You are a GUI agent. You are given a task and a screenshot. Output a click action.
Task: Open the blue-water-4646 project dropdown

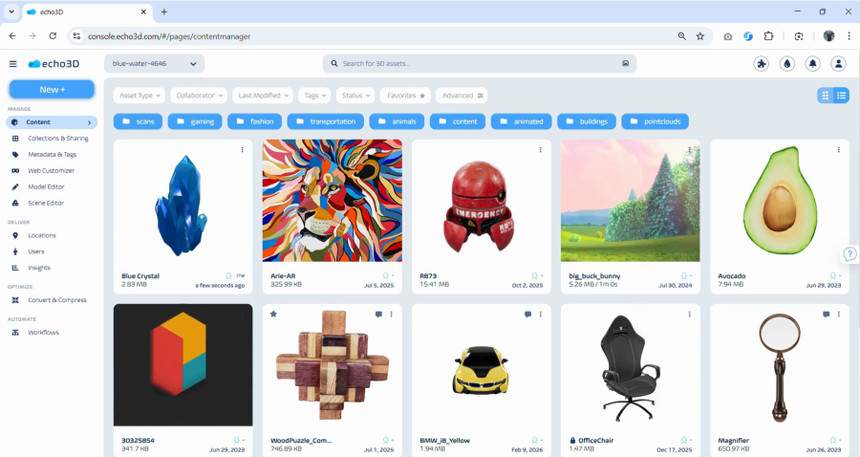(x=154, y=64)
